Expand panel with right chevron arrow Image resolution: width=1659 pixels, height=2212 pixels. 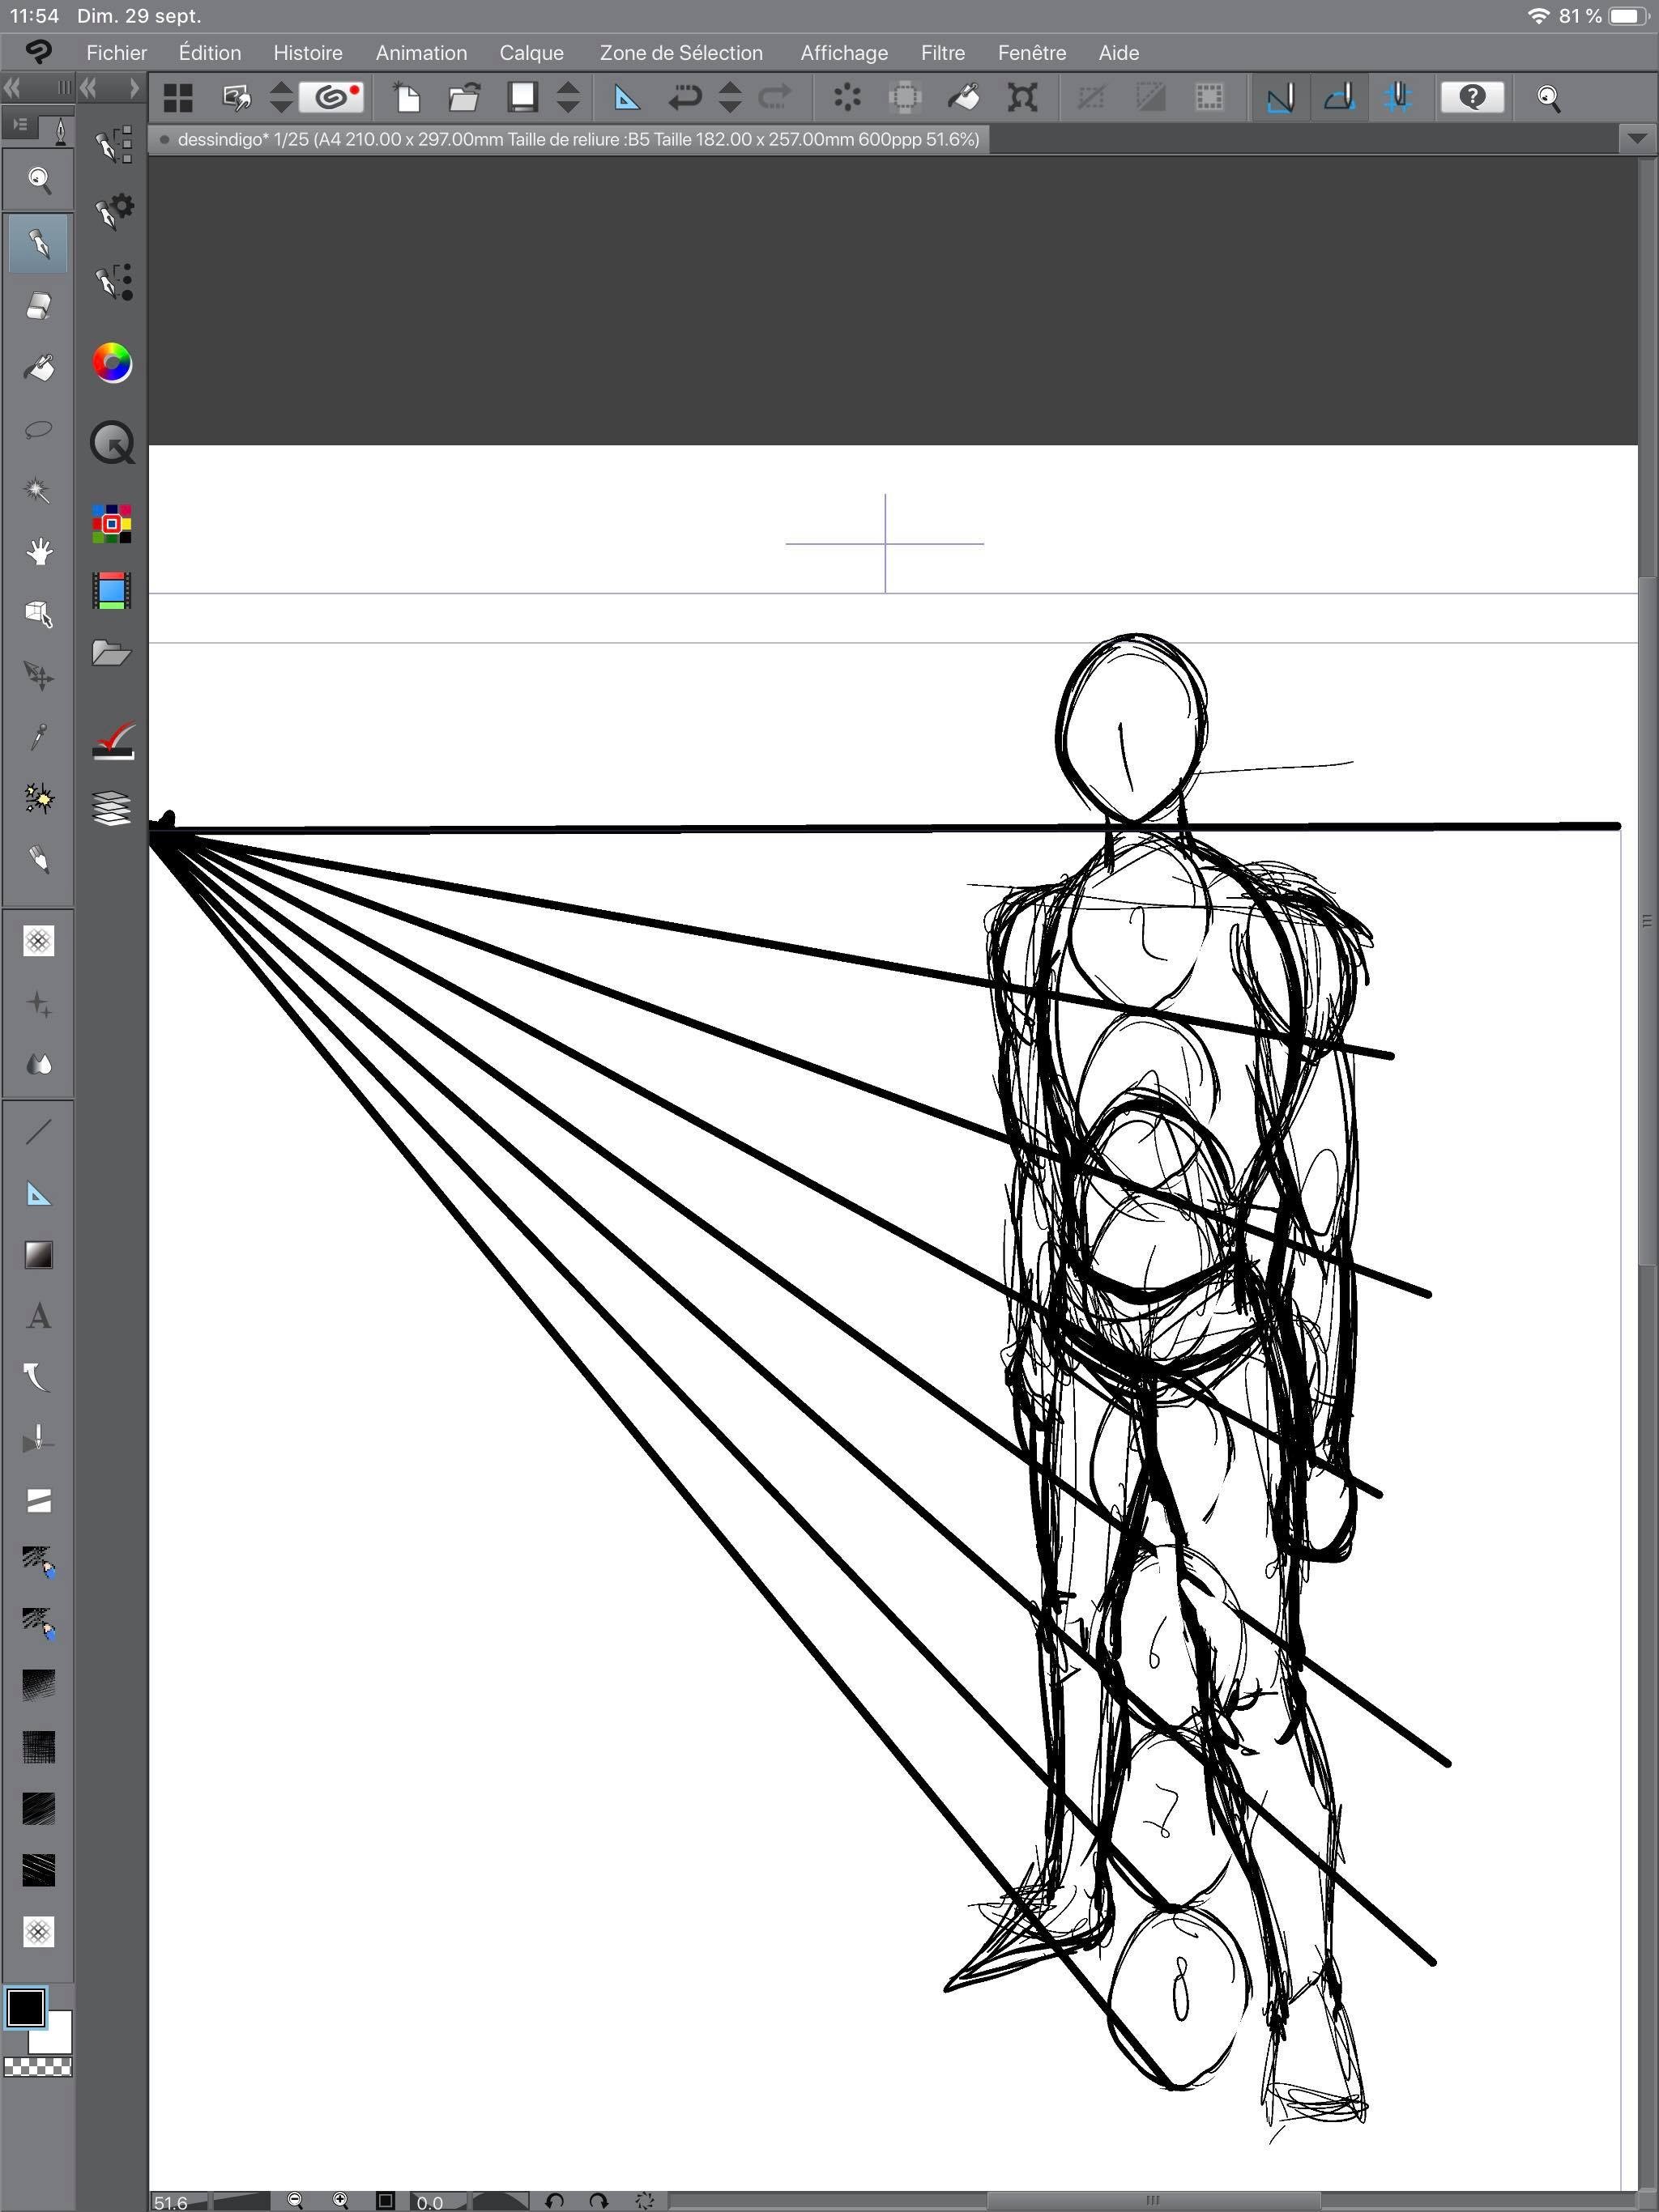click(x=134, y=88)
